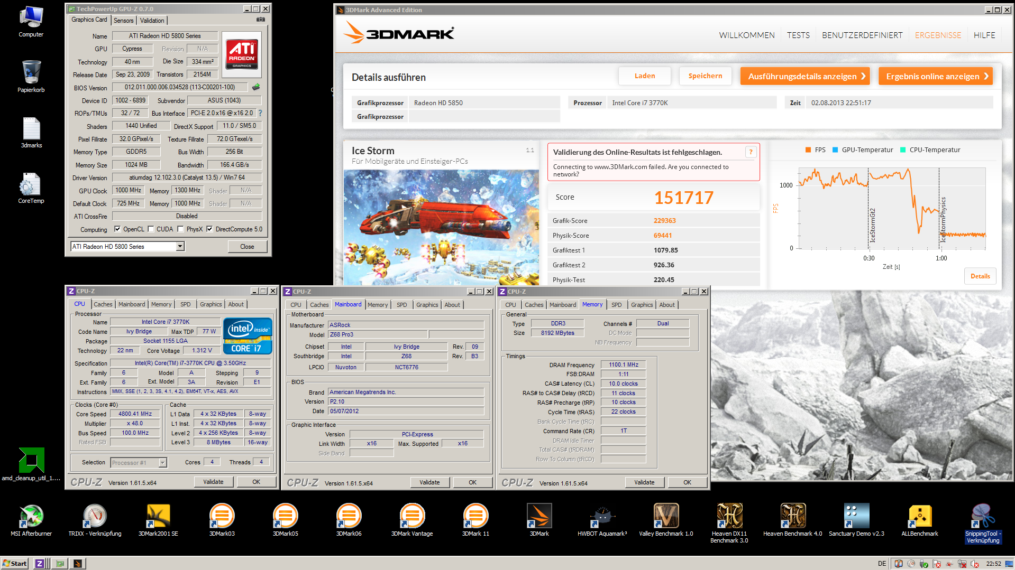
Task: Expand the GPU selection dropdown in GPU-Z
Action: pos(180,247)
